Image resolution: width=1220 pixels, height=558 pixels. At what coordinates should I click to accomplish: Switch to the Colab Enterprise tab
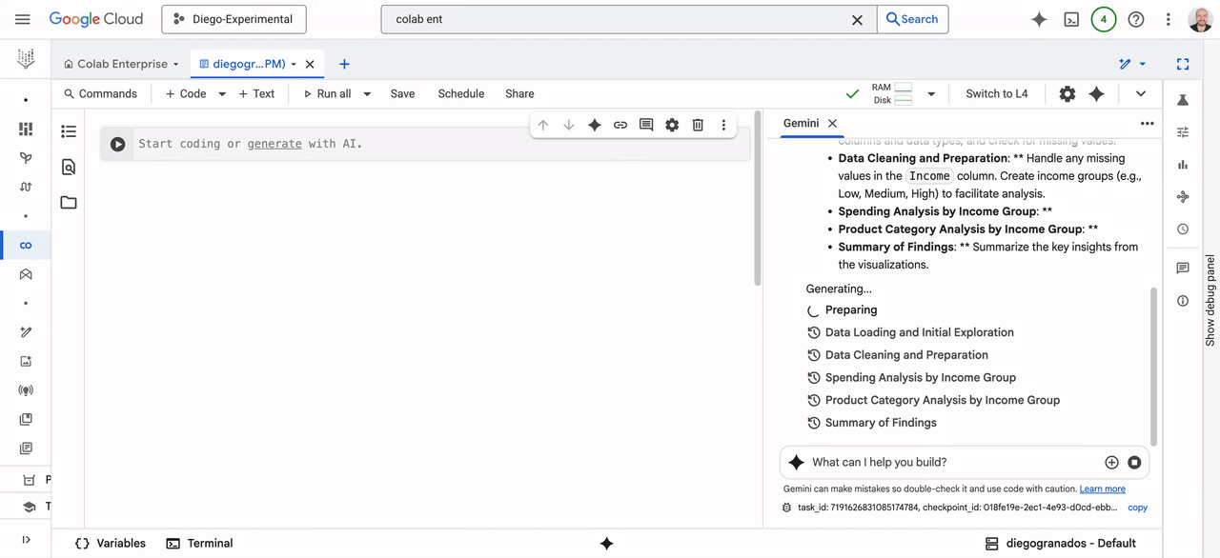(121, 64)
